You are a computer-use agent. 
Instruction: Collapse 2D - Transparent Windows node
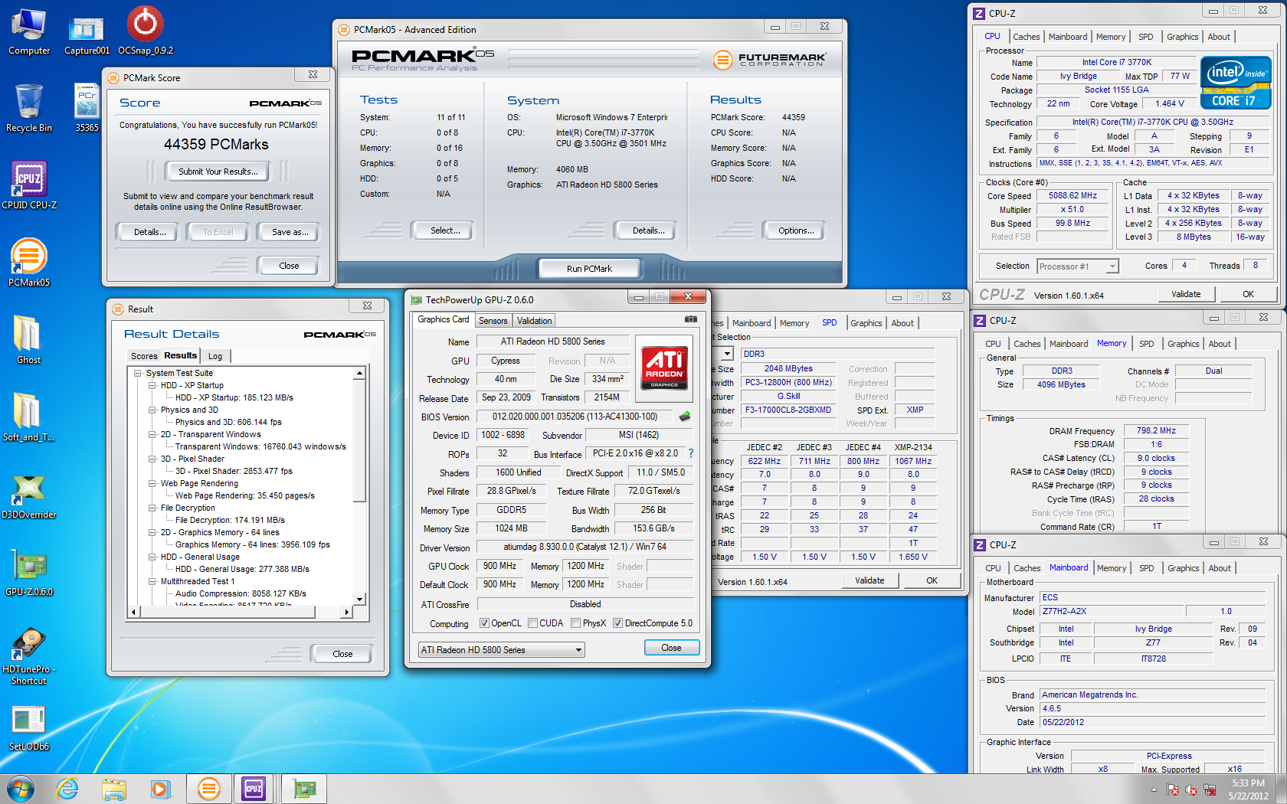click(152, 435)
